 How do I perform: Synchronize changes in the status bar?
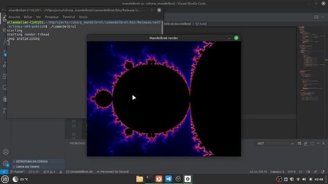coord(34,172)
